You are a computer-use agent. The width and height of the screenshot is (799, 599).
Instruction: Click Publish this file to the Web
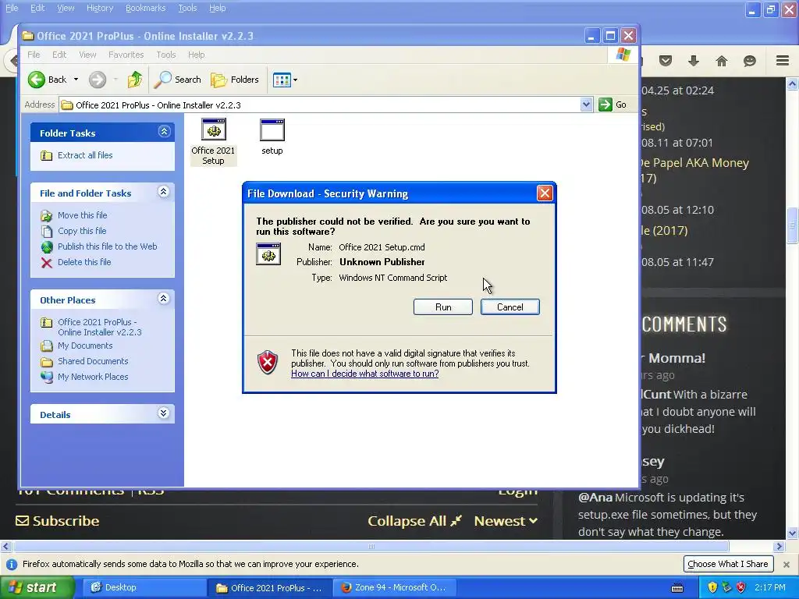[x=107, y=246]
